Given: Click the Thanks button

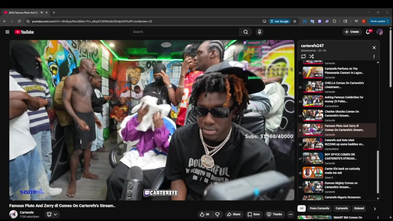Looking at the screenshot, I should (274, 214).
